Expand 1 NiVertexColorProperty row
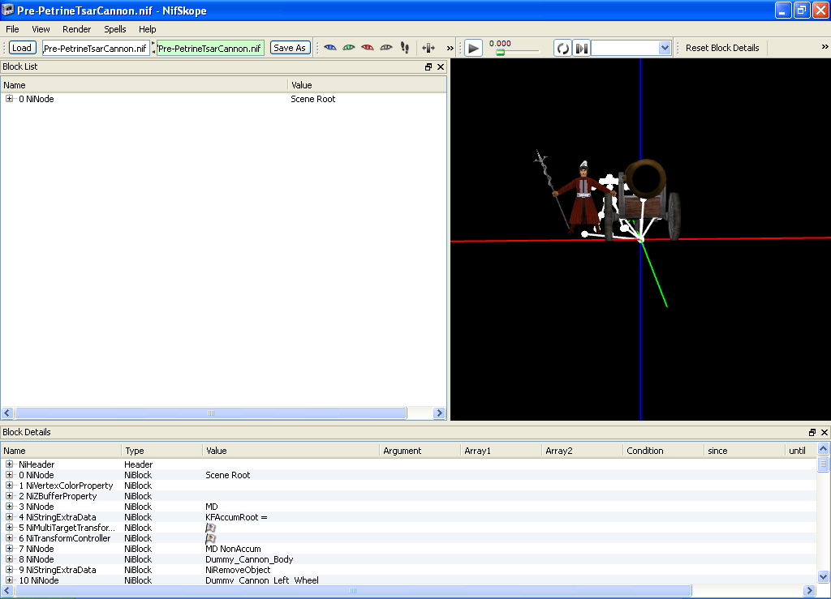 (10, 486)
